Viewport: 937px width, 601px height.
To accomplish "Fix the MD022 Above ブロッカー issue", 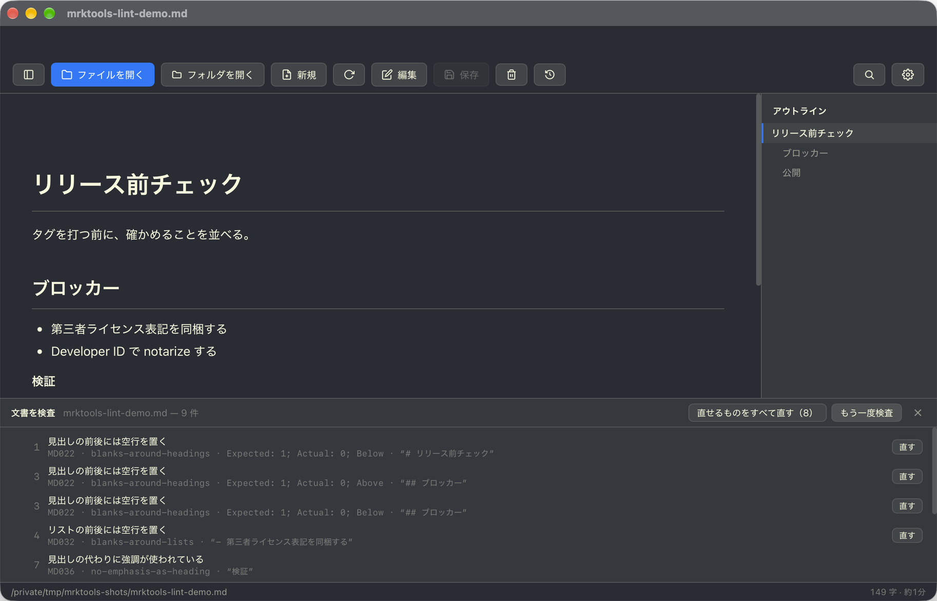I will pos(907,476).
